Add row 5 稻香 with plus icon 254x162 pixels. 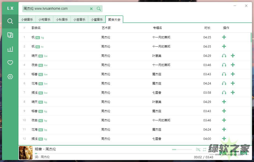point(233,74)
